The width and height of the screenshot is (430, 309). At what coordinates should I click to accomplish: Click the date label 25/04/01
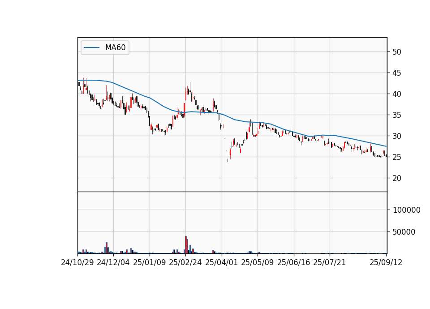pos(222,262)
